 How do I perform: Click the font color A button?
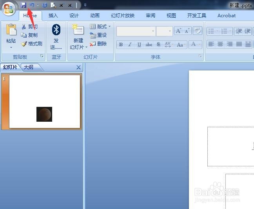(193, 44)
